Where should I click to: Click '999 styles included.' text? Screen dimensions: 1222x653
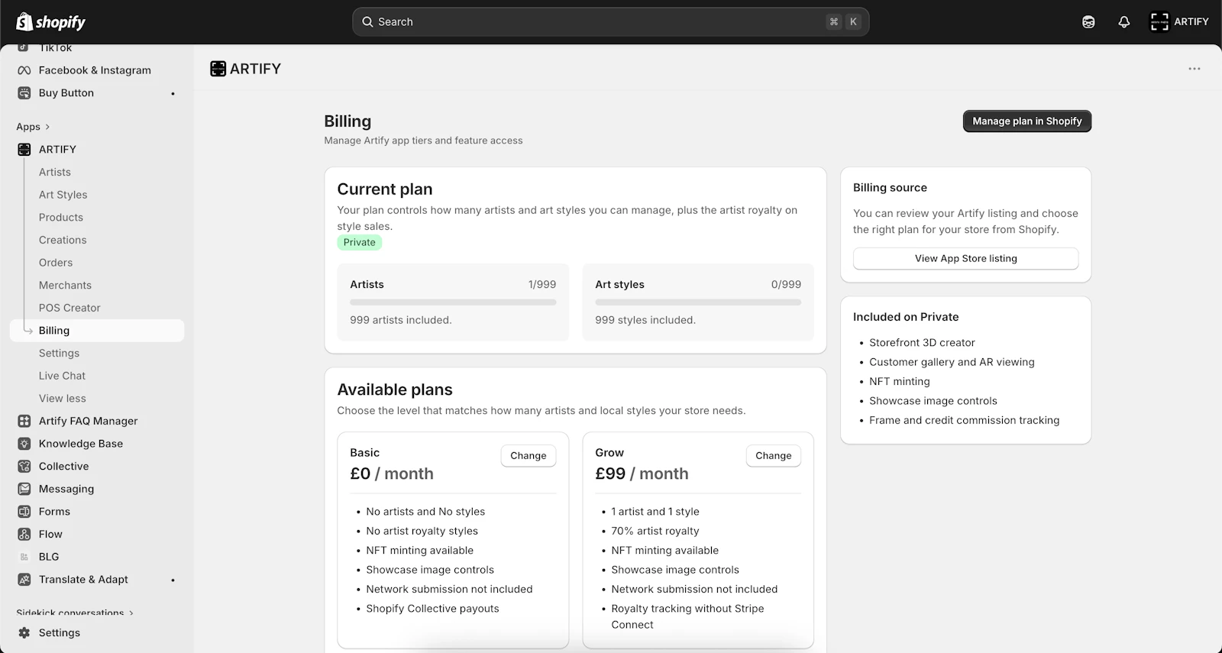pyautogui.click(x=645, y=321)
